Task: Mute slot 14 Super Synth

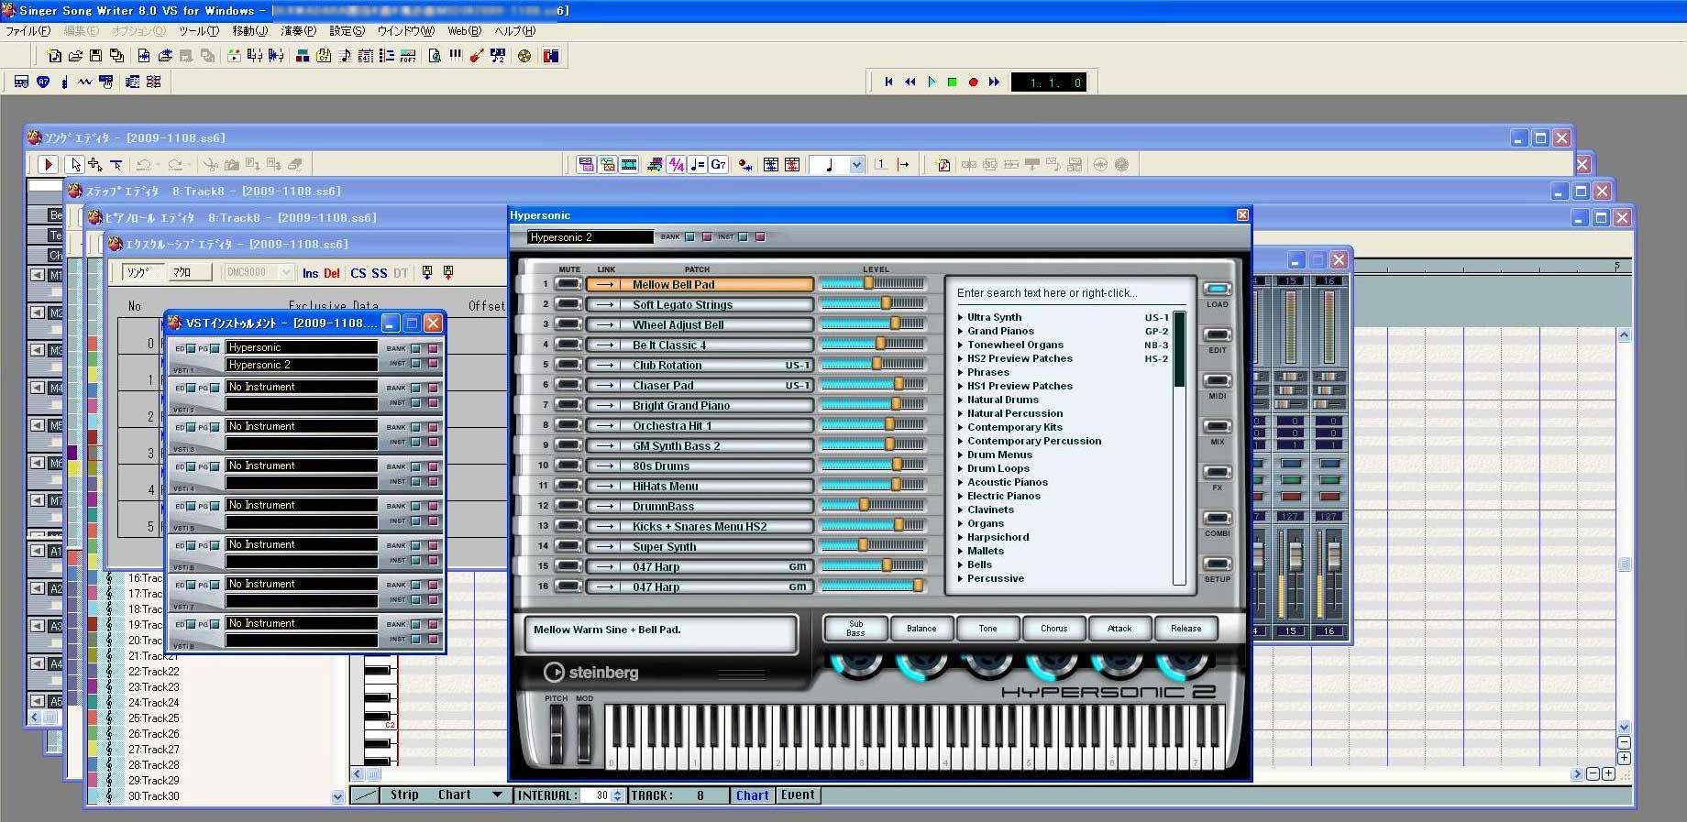Action: click(568, 546)
